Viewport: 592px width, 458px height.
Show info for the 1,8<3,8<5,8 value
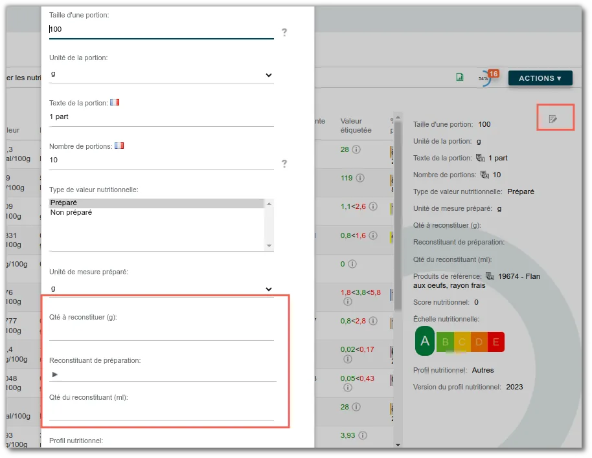click(348, 301)
